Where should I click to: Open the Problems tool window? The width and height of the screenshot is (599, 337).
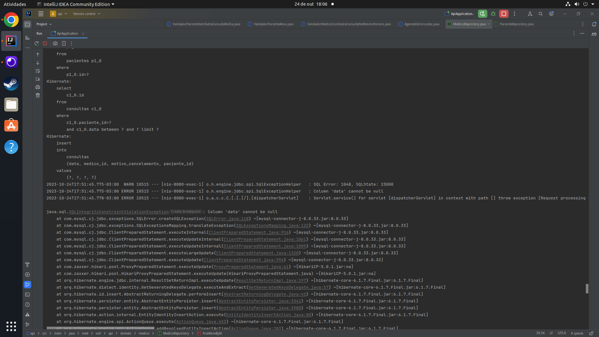(x=27, y=305)
